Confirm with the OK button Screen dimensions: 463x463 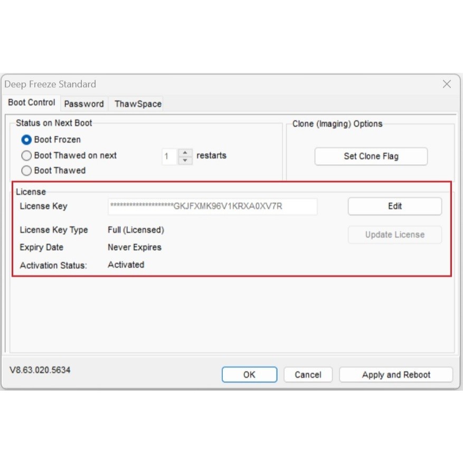point(250,375)
